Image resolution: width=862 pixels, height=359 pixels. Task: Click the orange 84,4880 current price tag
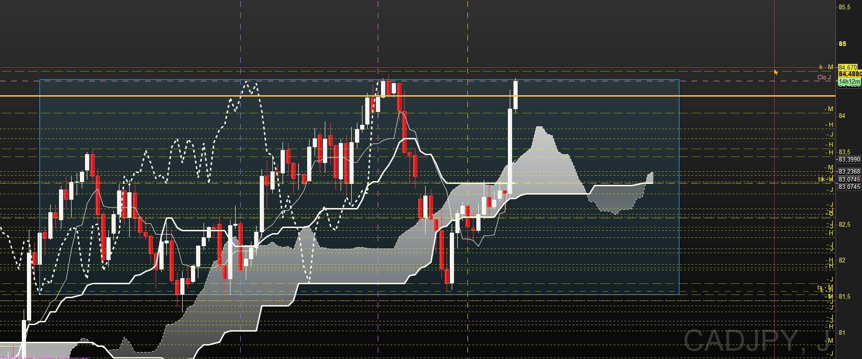pyautogui.click(x=850, y=74)
